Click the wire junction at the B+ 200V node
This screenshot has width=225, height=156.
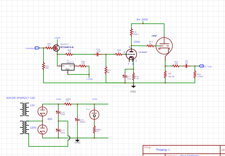[x=143, y=23]
